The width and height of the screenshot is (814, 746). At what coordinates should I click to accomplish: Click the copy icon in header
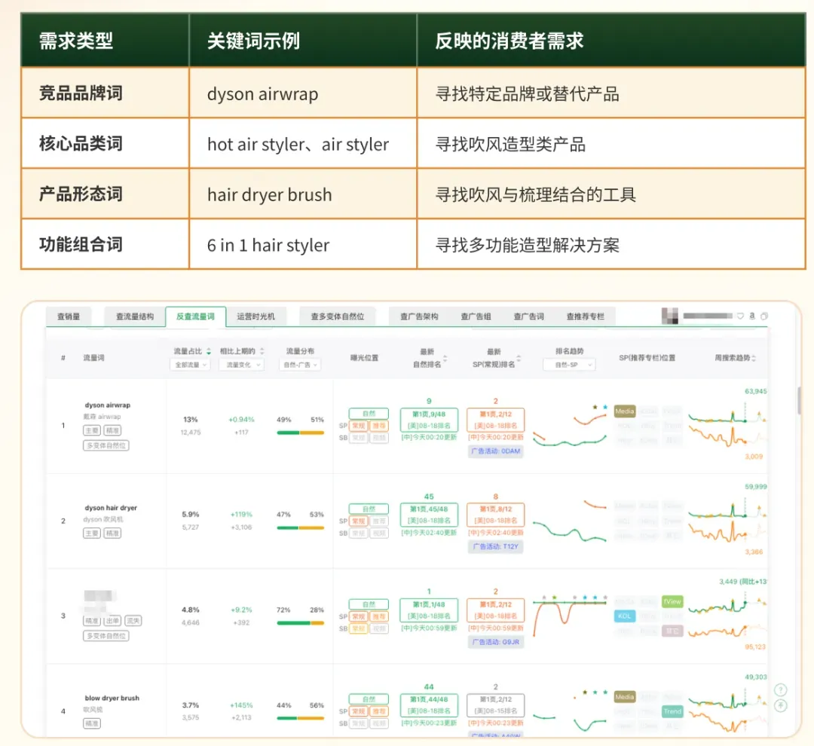(764, 316)
